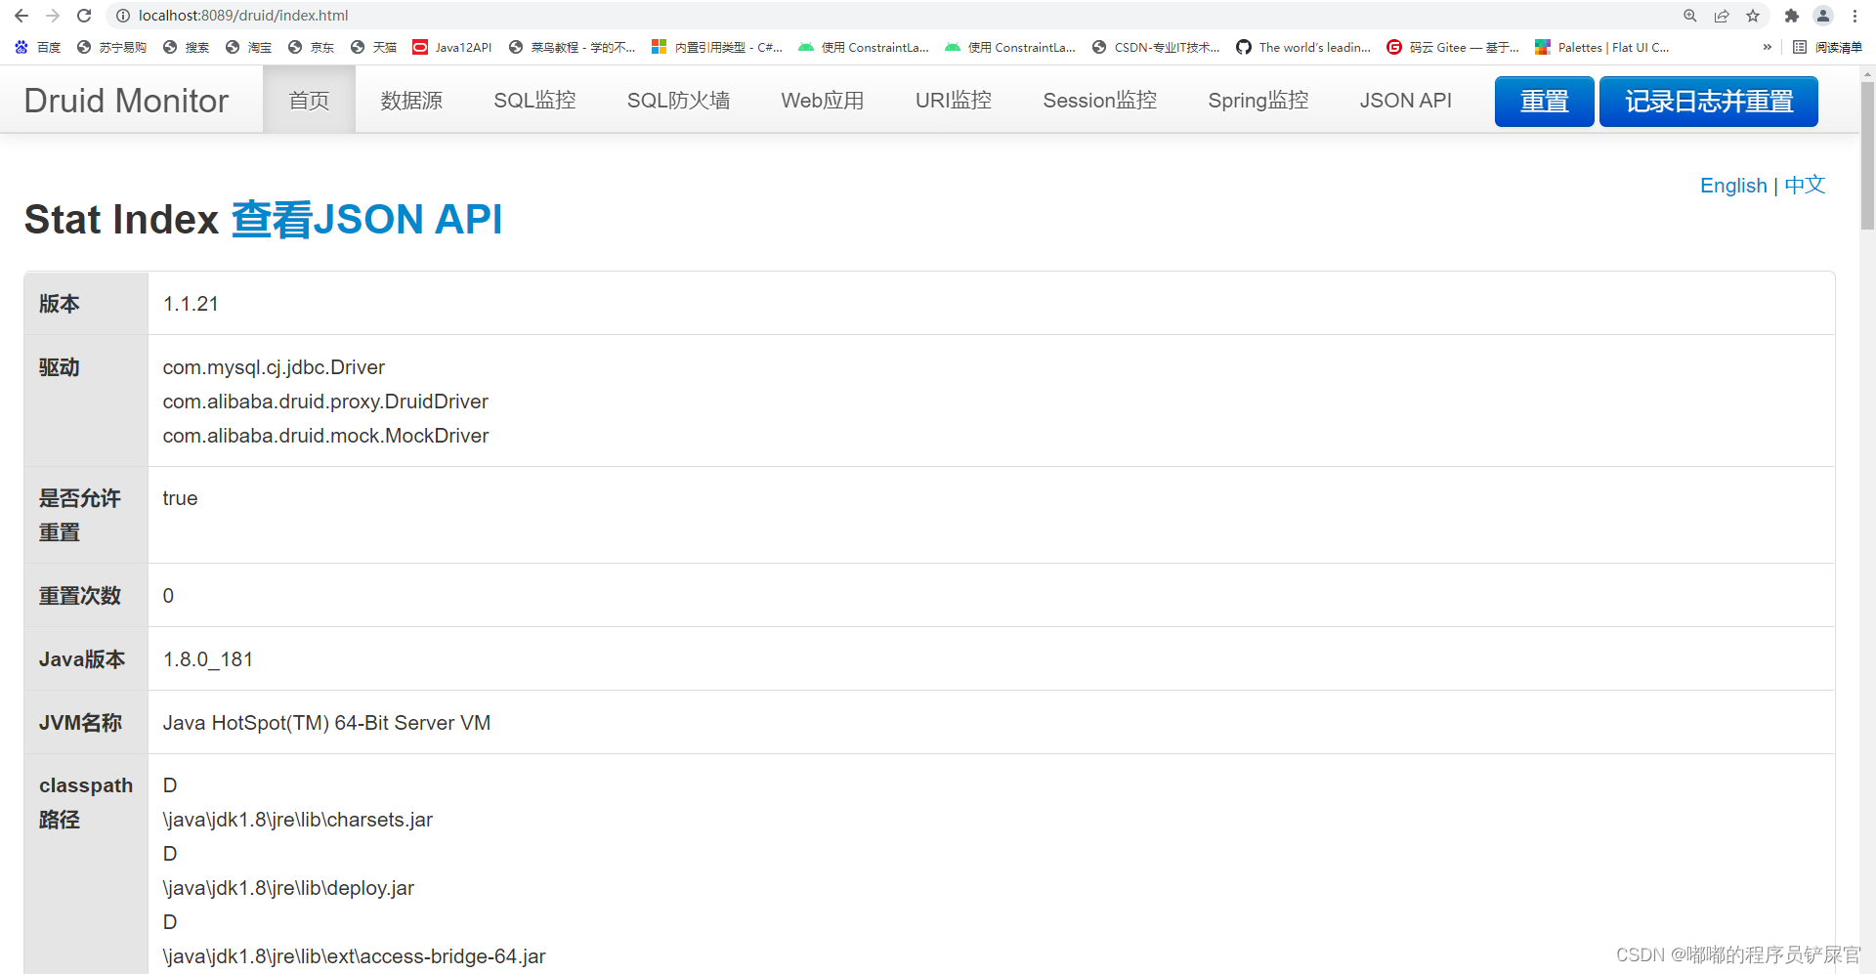1876x974 pixels.
Task: Select the Java HotSpot(TM) 64-Bit Server VM text
Action: (x=326, y=723)
